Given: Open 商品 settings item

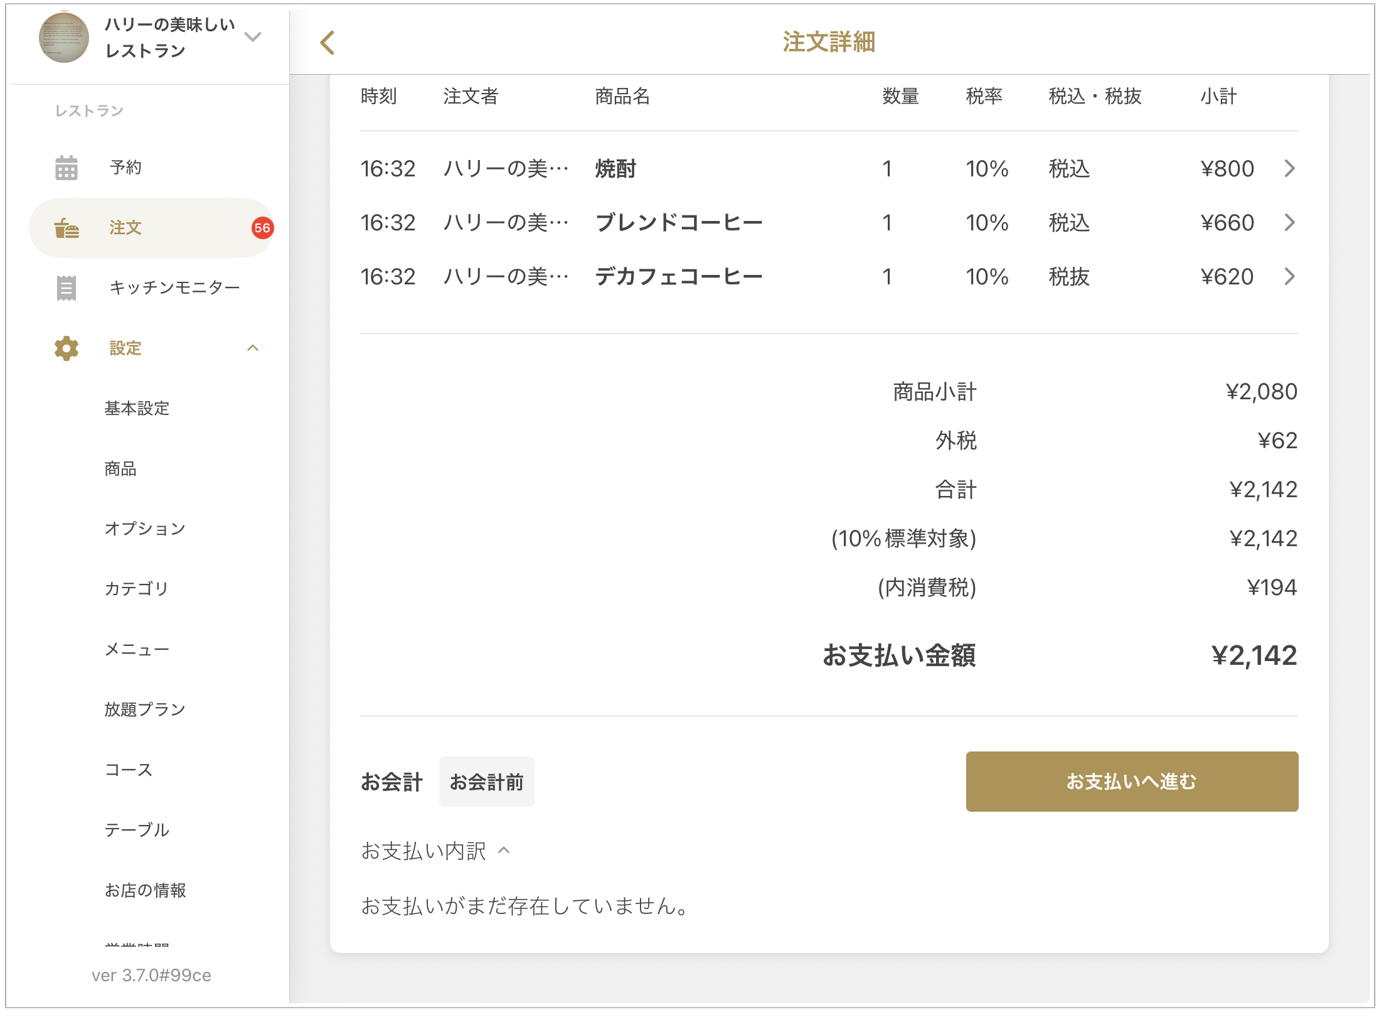Looking at the screenshot, I should [x=120, y=468].
